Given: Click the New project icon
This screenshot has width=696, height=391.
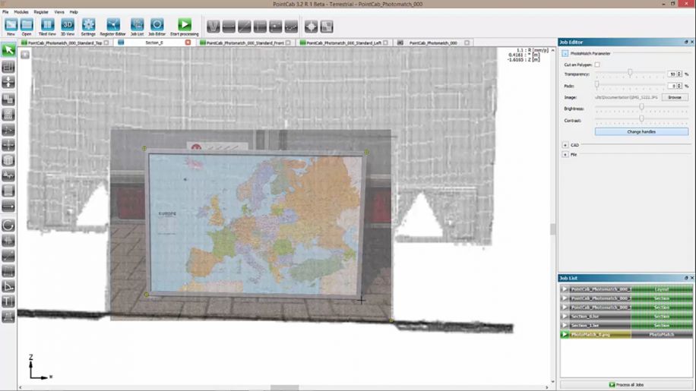Looking at the screenshot, I should tap(11, 27).
